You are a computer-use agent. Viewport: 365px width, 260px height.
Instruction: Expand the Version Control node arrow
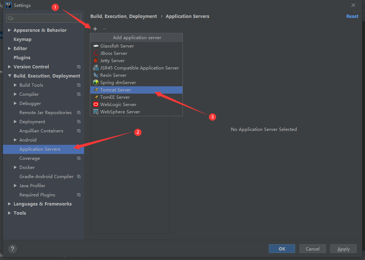click(9, 67)
